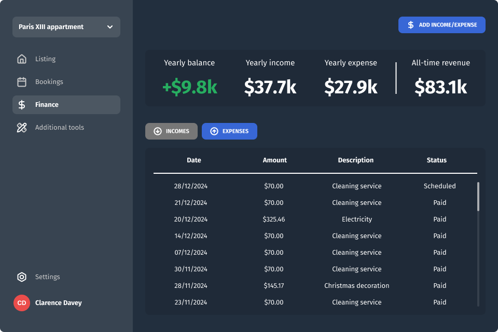Select the 07/12/2024 date cell
The height and width of the screenshot is (332, 498).
(x=190, y=253)
